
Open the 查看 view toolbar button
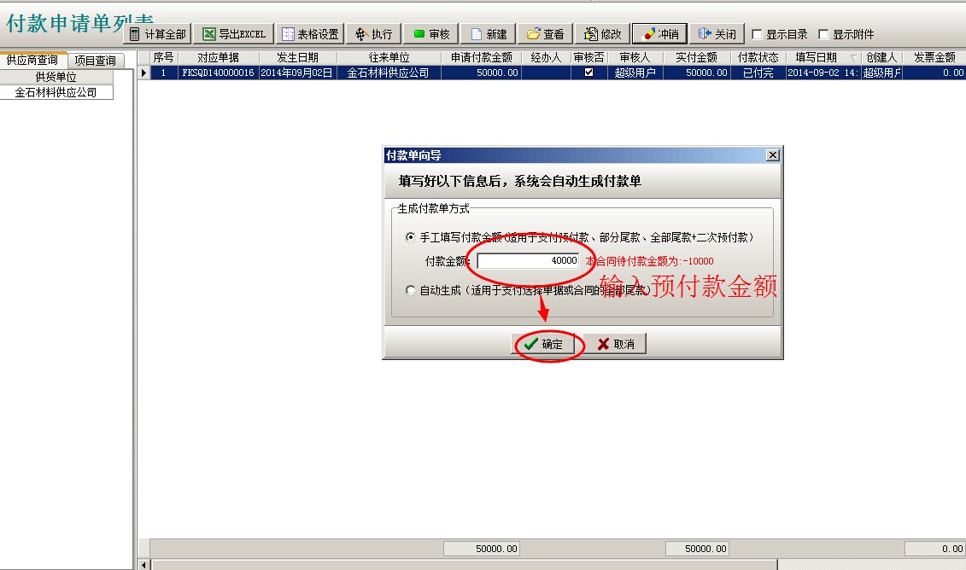pyautogui.click(x=545, y=34)
